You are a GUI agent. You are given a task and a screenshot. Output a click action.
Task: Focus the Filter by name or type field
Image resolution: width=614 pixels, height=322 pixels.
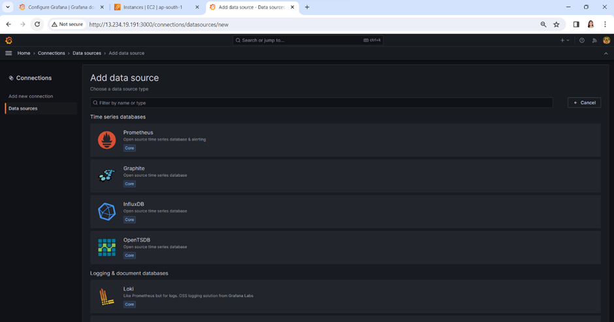[321, 103]
